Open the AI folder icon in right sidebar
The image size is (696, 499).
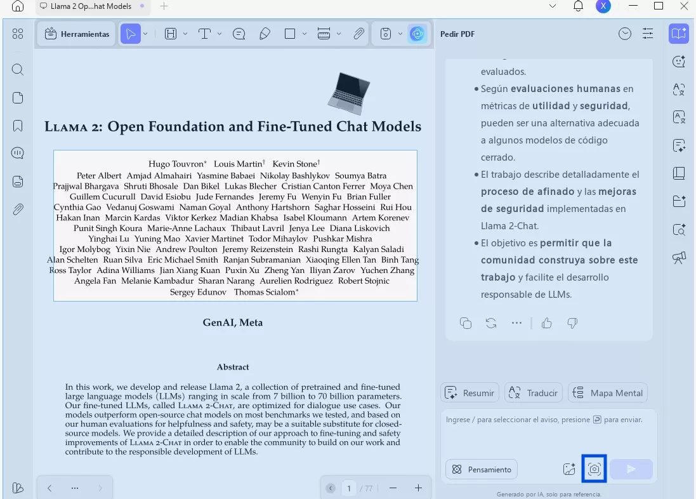679,201
